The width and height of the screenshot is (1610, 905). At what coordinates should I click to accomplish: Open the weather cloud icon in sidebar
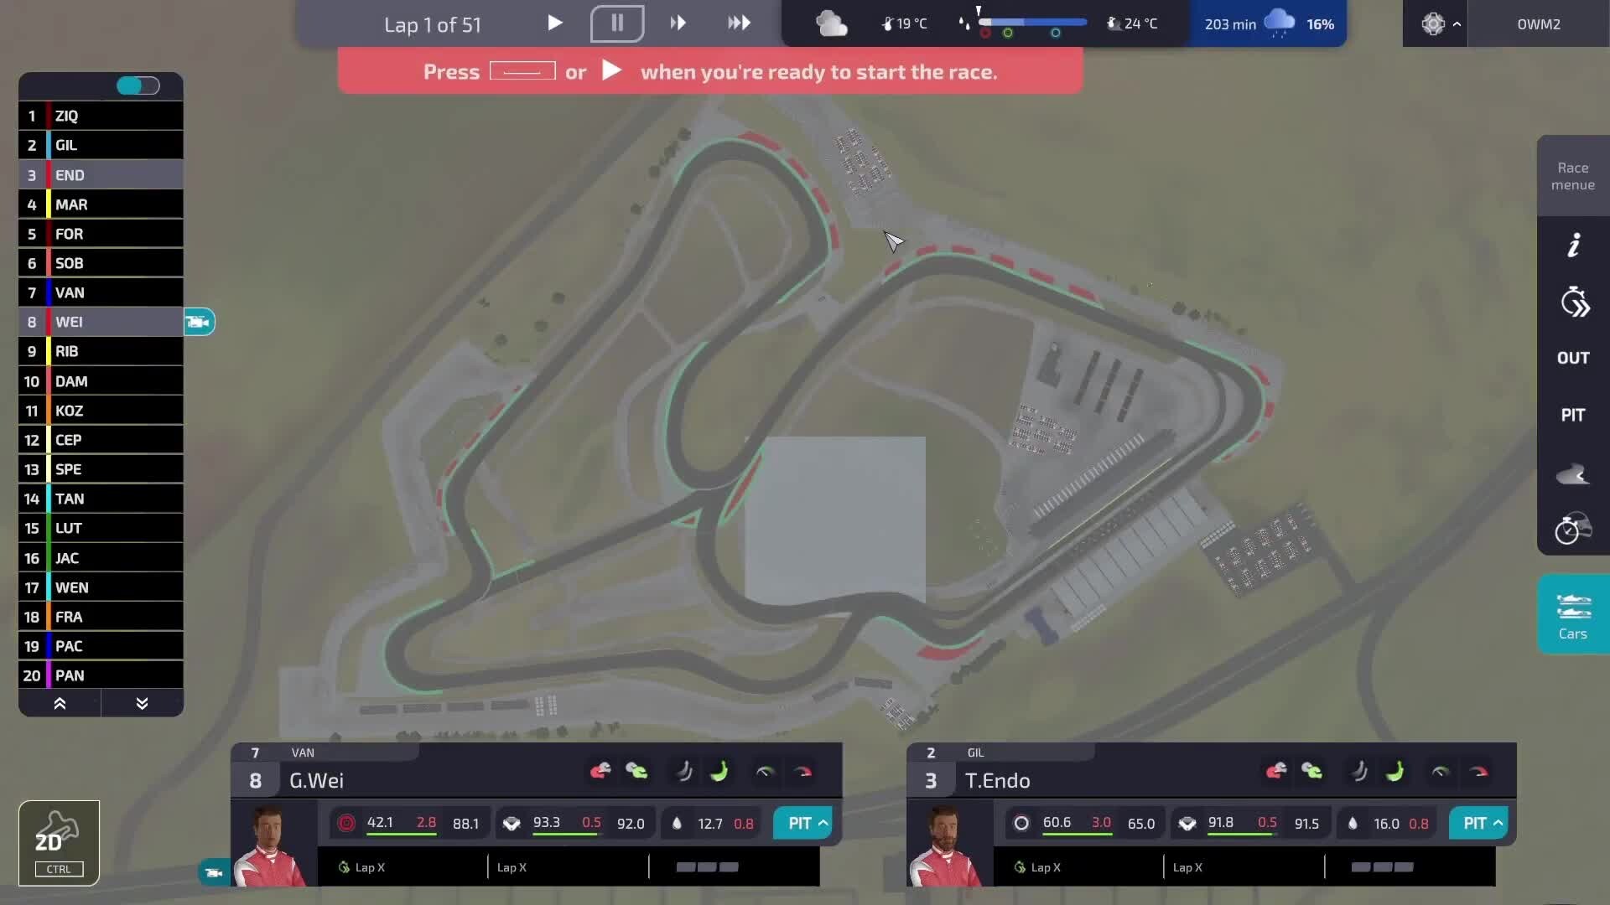pos(1573,474)
